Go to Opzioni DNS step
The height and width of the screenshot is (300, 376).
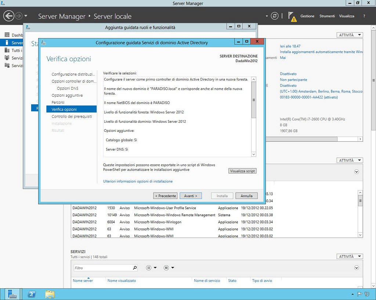tap(68, 88)
